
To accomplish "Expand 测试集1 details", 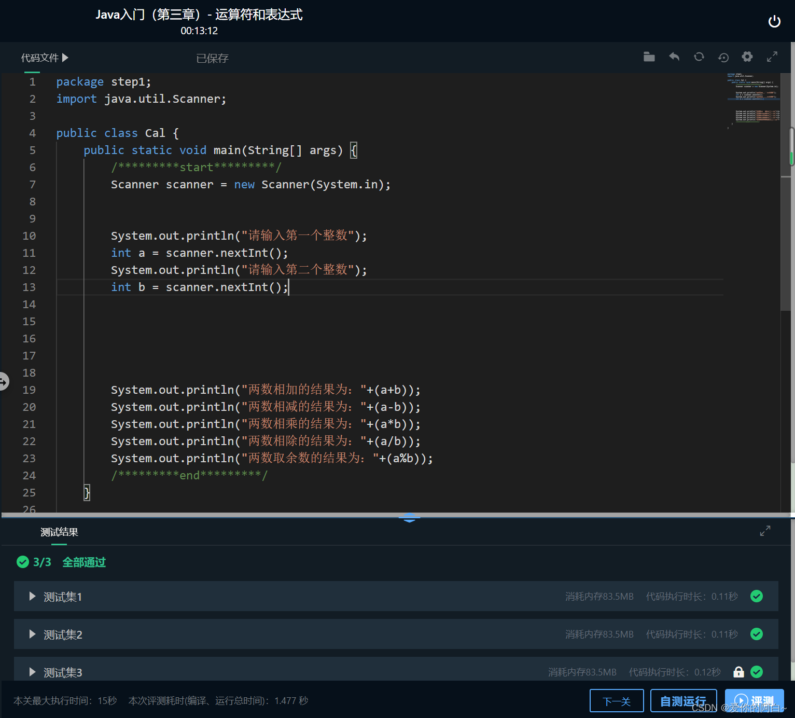I will (x=32, y=597).
